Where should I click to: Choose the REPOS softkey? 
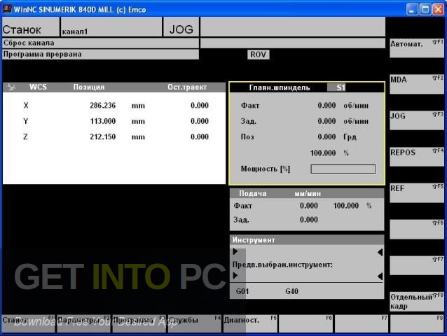pos(417,157)
